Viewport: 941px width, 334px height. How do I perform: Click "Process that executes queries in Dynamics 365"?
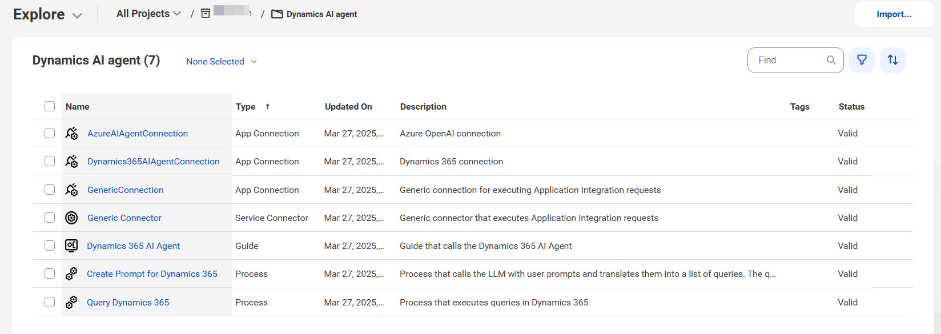494,303
